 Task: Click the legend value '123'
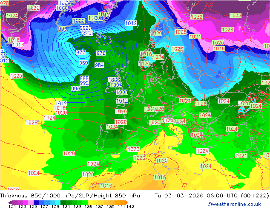click(x=22, y=206)
